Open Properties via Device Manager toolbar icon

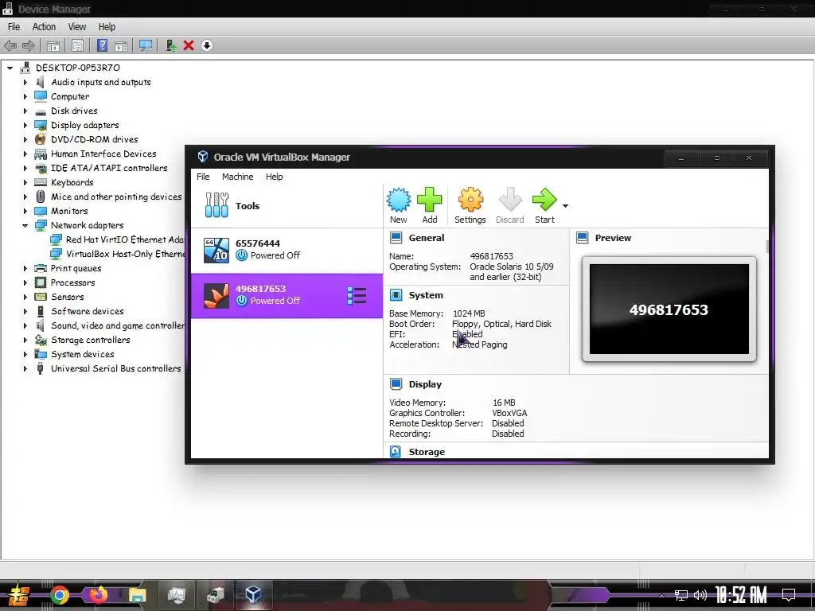point(77,45)
